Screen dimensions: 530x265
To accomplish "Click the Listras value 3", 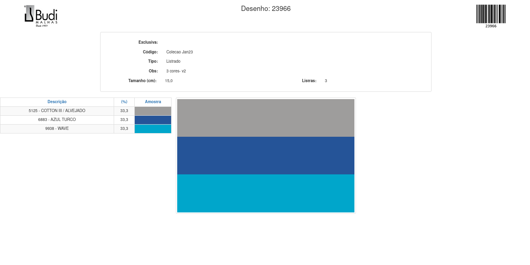I will (326, 81).
